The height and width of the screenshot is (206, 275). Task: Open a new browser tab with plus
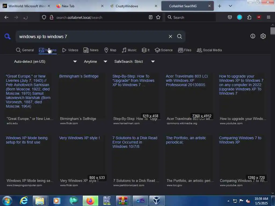(219, 6)
